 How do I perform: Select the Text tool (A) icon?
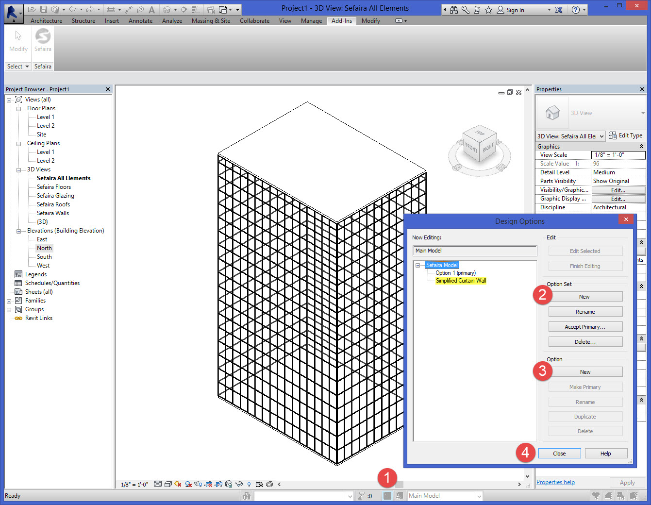(x=151, y=9)
